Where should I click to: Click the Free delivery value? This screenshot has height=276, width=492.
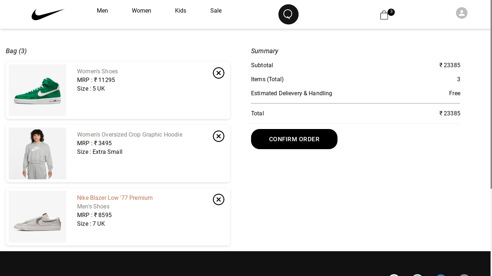point(455,93)
